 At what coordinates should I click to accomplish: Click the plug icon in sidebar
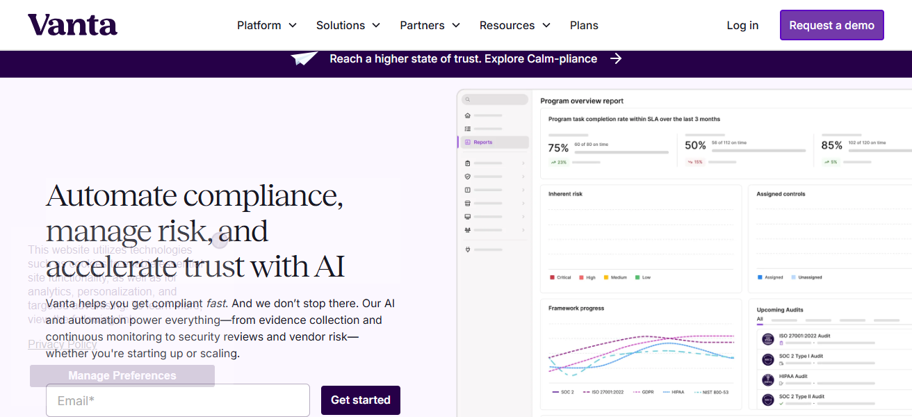coord(468,249)
